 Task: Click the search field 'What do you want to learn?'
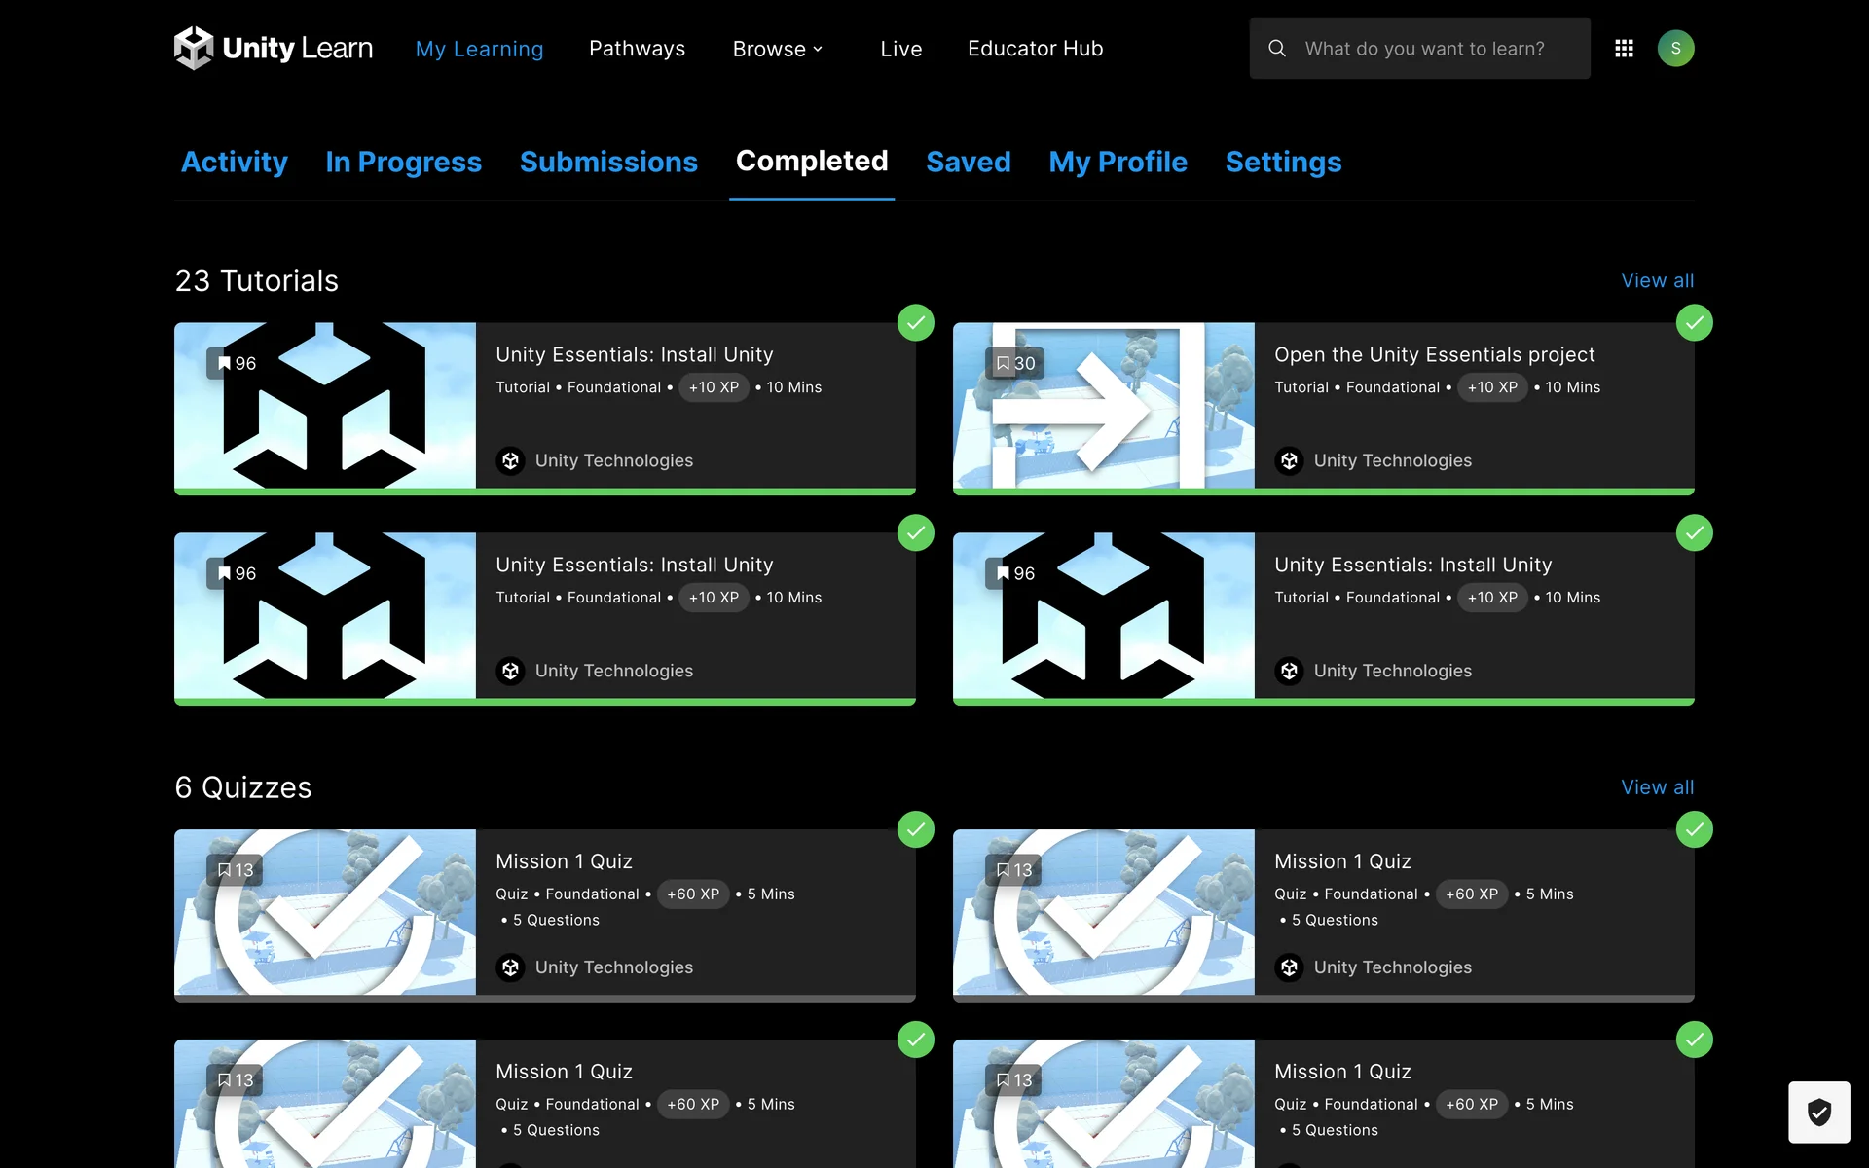click(x=1431, y=49)
